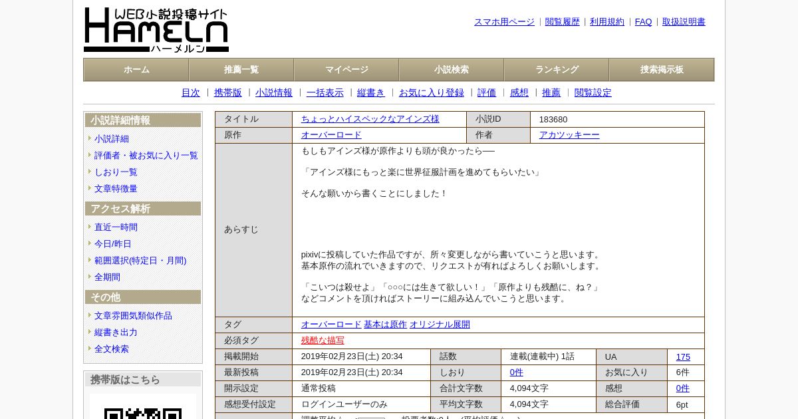
Task: Open 直近一時間 access analysis
Action: tap(116, 227)
